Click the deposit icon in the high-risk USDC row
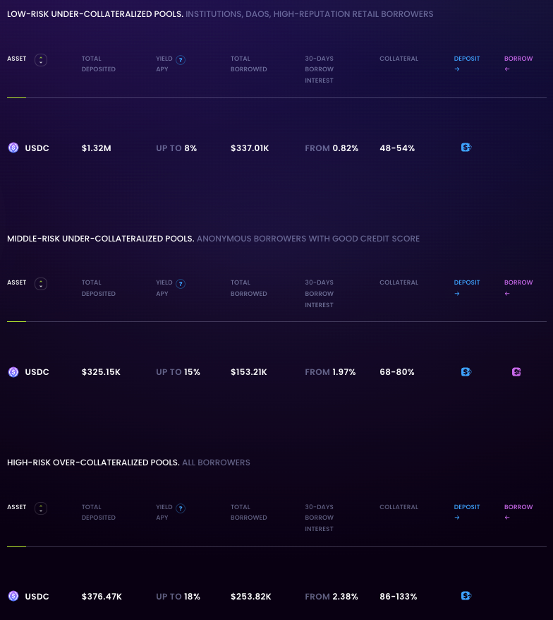553x620 pixels. (x=466, y=596)
